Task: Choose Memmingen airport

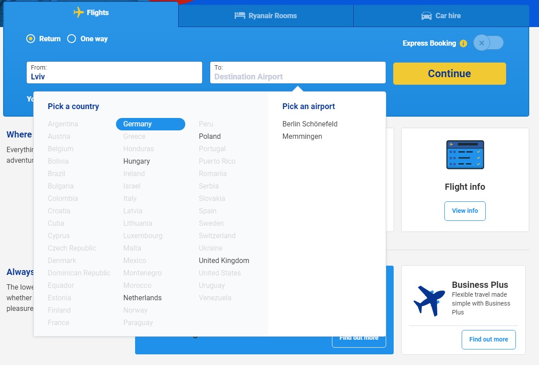Action: point(302,137)
